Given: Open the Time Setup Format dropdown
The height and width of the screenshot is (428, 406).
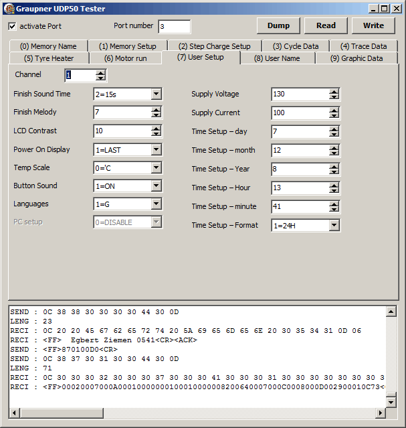Looking at the screenshot, I should click(334, 226).
